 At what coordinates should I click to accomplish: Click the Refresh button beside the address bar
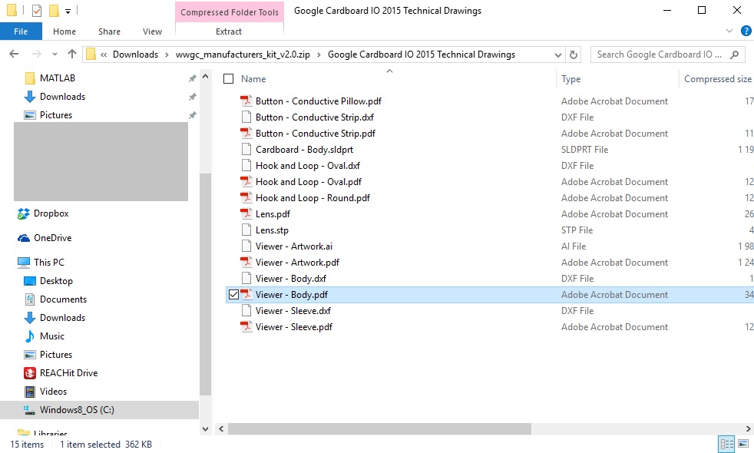click(x=573, y=55)
